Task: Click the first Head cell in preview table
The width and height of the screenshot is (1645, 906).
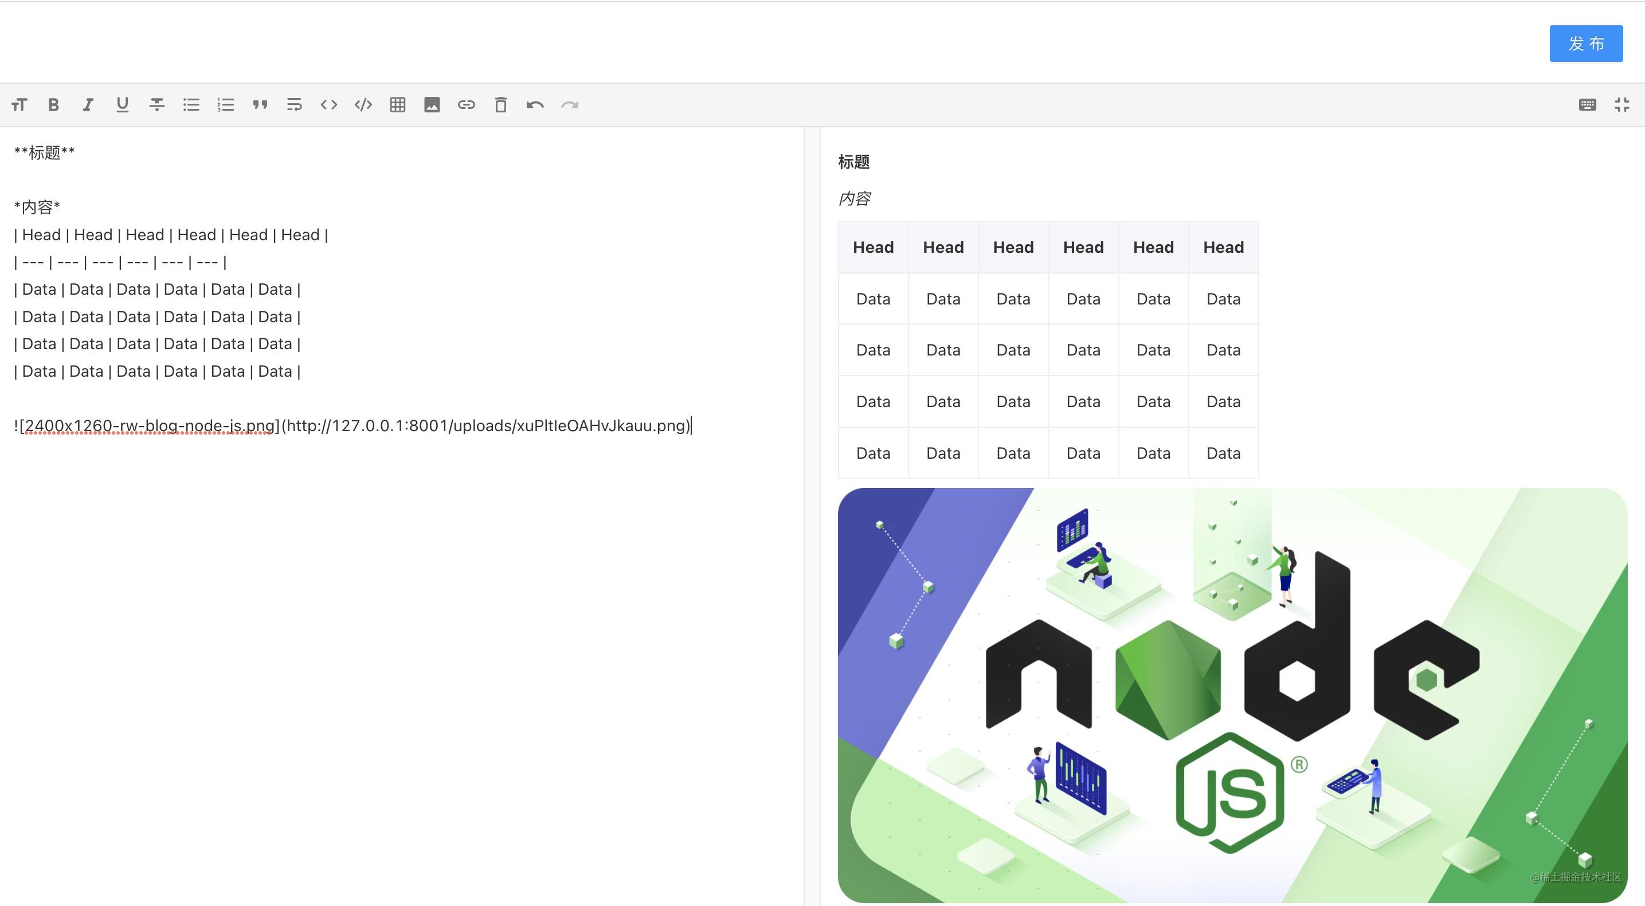Action: [873, 247]
